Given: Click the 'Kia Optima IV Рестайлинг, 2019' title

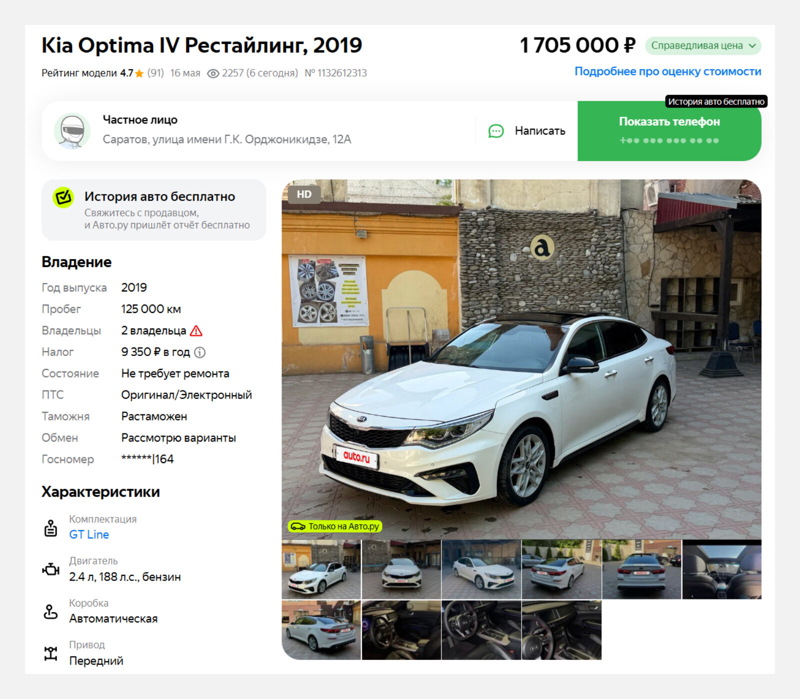Looking at the screenshot, I should tap(201, 45).
